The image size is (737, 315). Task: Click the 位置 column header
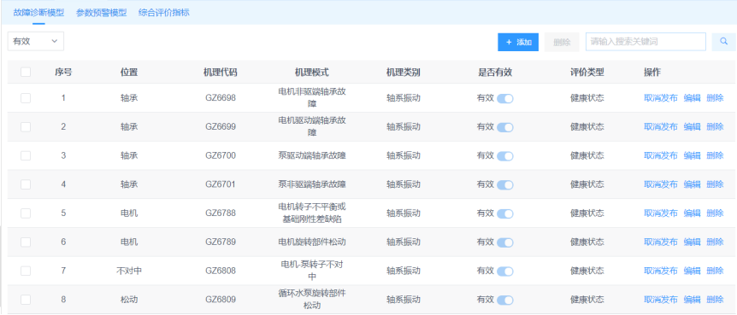point(129,73)
